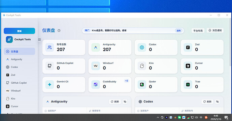Click the volume speaker tray icon
This screenshot has height=121, width=232.
click(197, 117)
